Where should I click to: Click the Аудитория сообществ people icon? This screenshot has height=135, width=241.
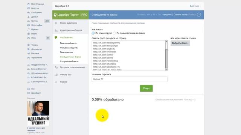56,30
